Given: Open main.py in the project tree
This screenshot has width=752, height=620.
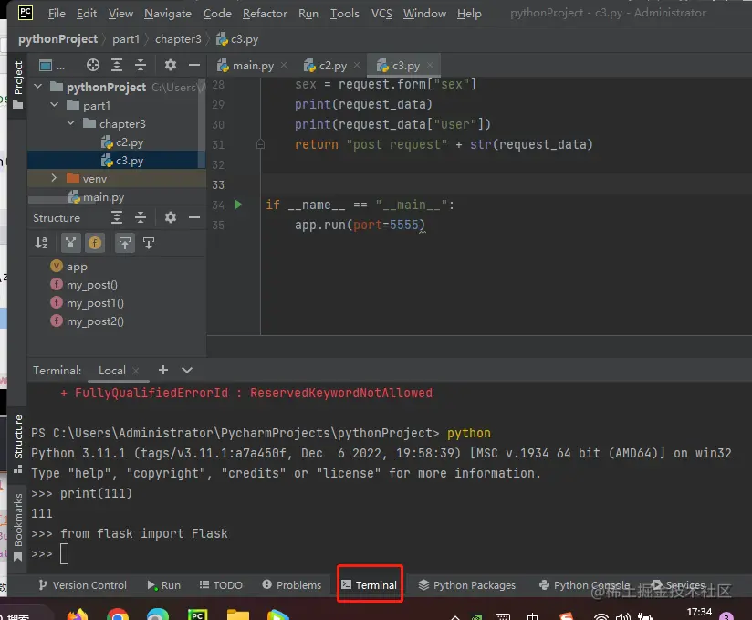Looking at the screenshot, I should 97,197.
